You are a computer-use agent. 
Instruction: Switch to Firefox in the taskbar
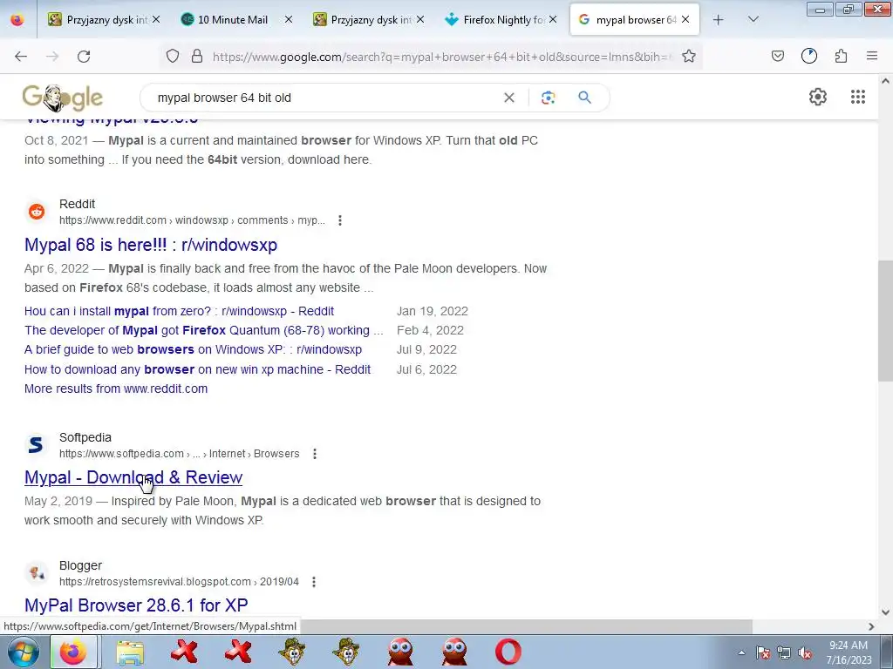(73, 652)
